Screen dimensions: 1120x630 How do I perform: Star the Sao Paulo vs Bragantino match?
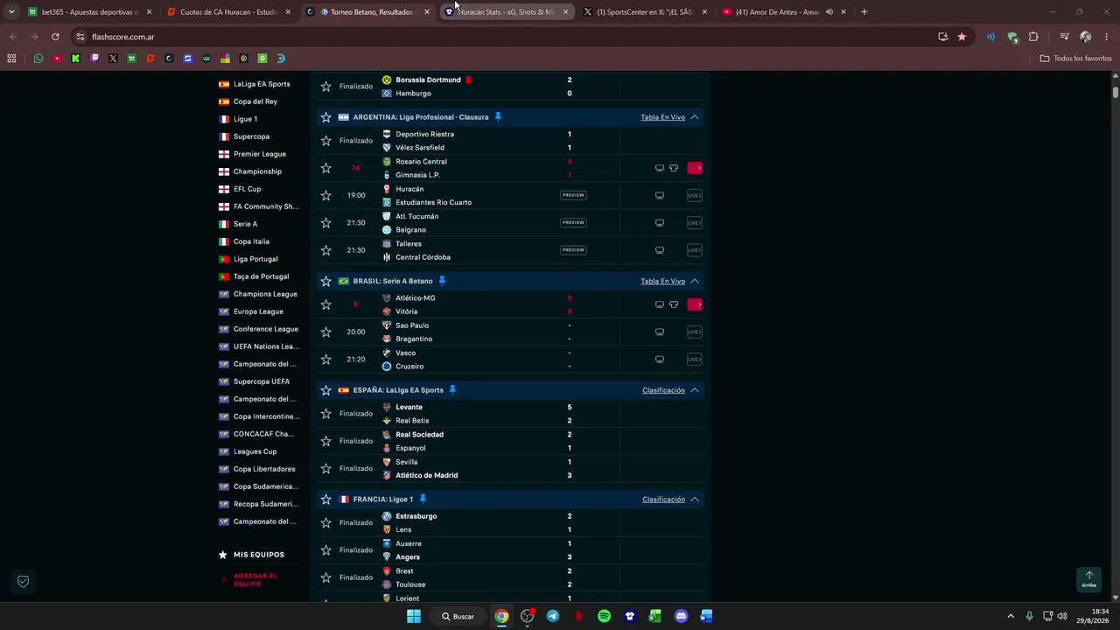pyautogui.click(x=326, y=332)
